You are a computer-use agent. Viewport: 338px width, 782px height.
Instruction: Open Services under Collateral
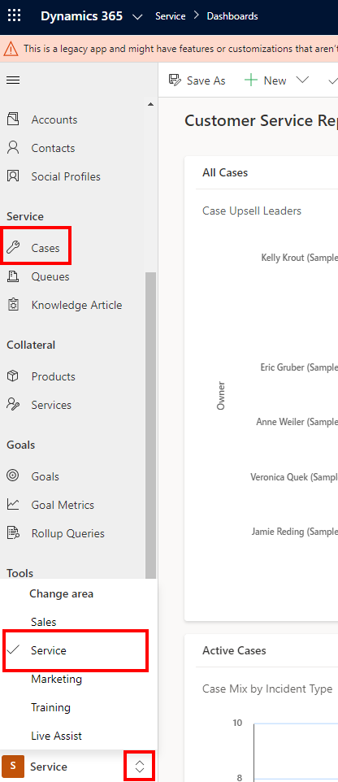tap(51, 405)
